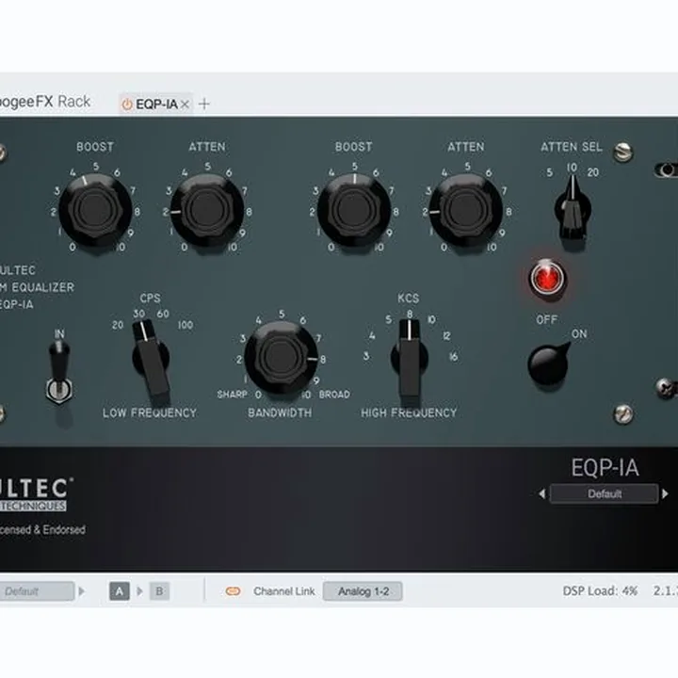Image resolution: width=678 pixels, height=678 pixels.
Task: Expand the arrow beside bottom Default preset
Action: (81, 591)
